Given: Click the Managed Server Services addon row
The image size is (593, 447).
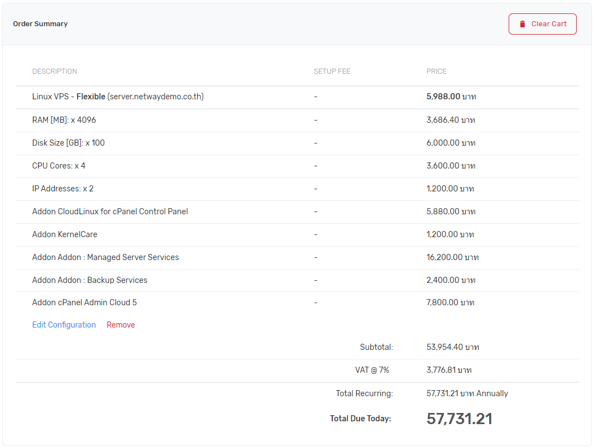Looking at the screenshot, I should [x=106, y=257].
